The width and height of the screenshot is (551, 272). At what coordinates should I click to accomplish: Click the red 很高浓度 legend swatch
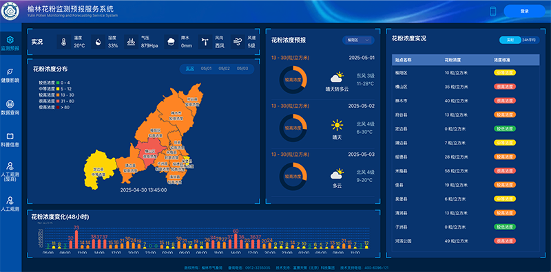coord(58,101)
